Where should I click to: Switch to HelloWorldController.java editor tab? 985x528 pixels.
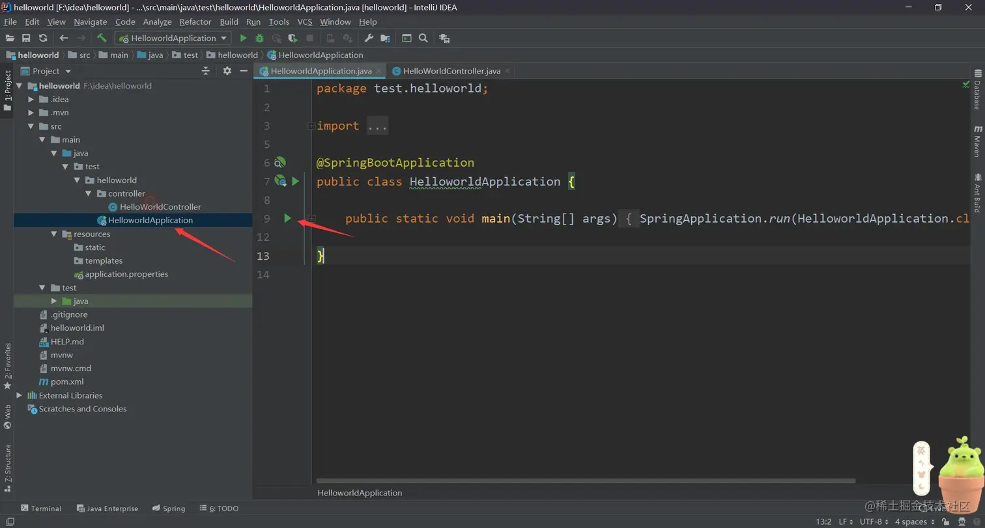(x=451, y=71)
